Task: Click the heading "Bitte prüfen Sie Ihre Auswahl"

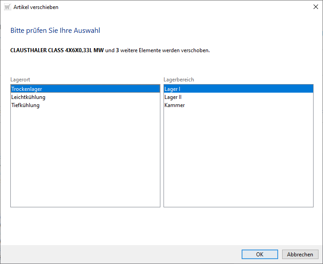Action: click(55, 31)
